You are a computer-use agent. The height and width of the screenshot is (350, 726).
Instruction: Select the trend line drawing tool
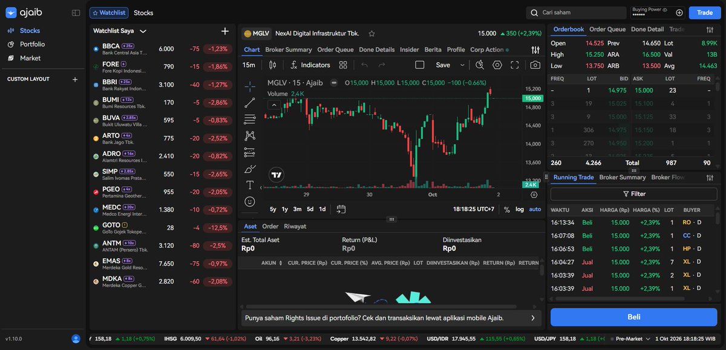click(250, 103)
